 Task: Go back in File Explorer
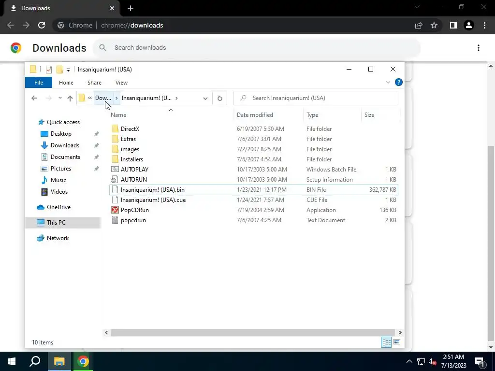tap(34, 98)
